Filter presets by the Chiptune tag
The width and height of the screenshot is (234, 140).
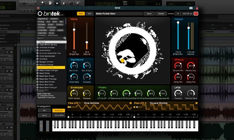click(52, 27)
